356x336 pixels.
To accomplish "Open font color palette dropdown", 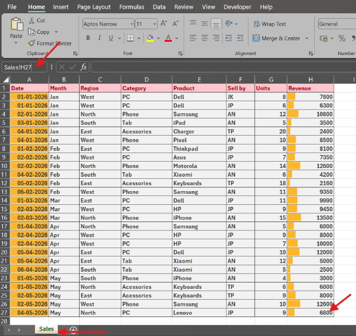I will pos(177,38).
